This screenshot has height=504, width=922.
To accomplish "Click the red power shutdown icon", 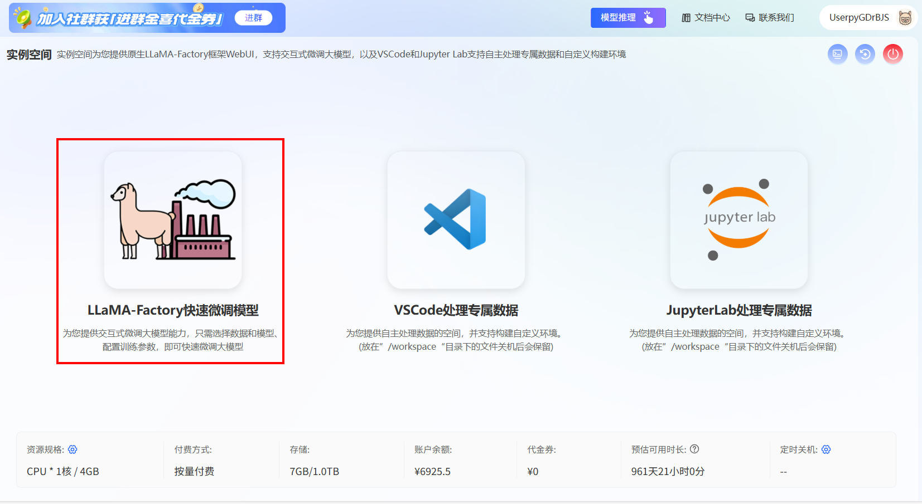I will [x=892, y=54].
